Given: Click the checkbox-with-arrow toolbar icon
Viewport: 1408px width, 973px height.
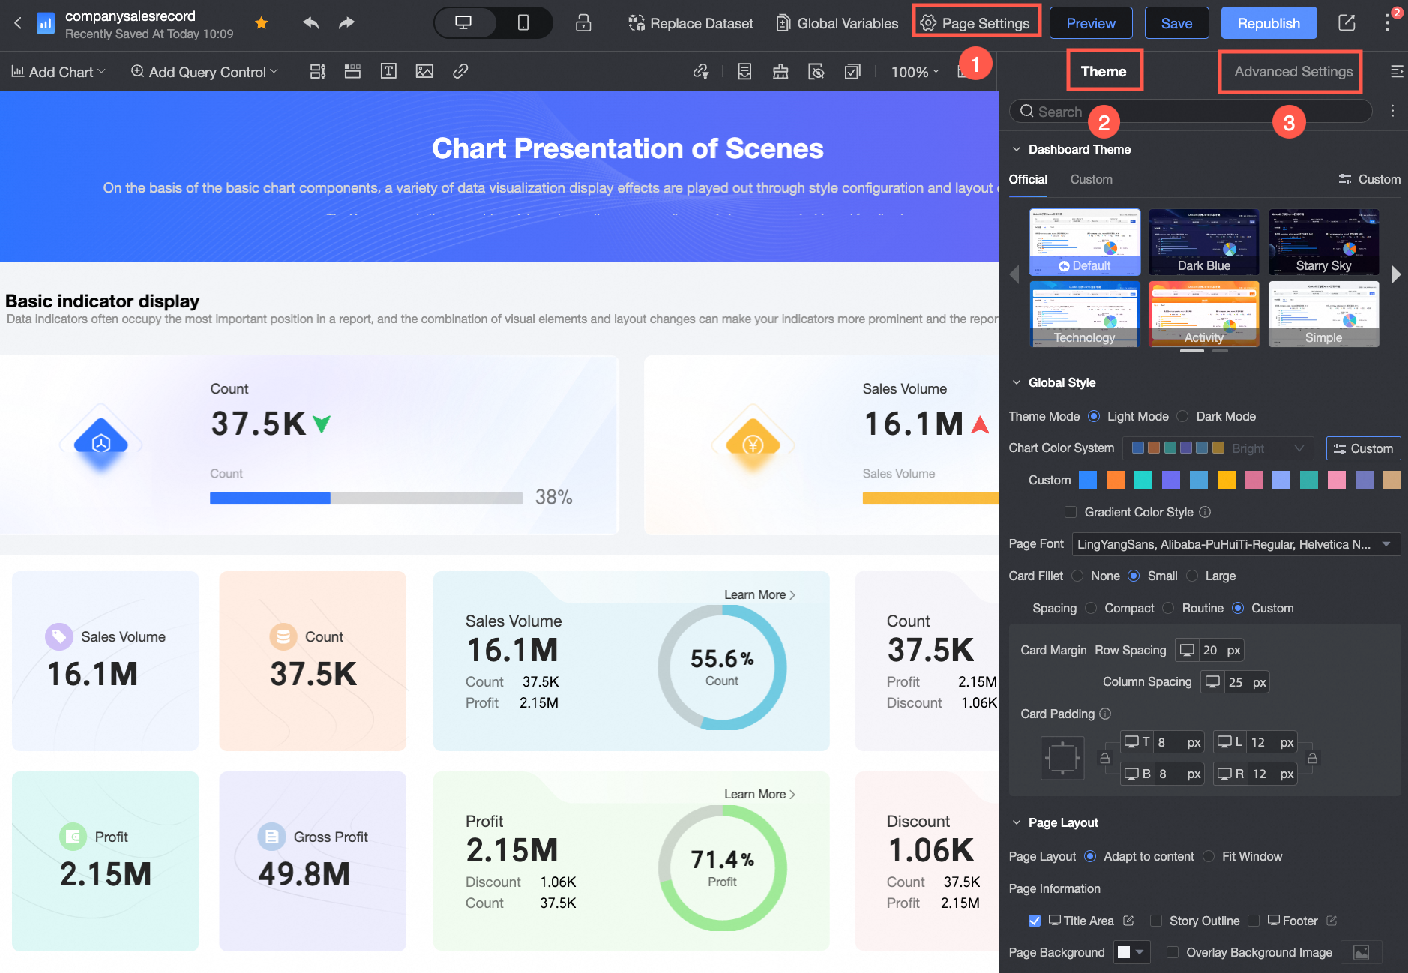Looking at the screenshot, I should (852, 71).
